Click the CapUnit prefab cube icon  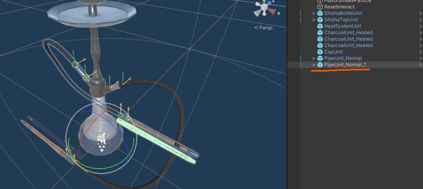320,52
